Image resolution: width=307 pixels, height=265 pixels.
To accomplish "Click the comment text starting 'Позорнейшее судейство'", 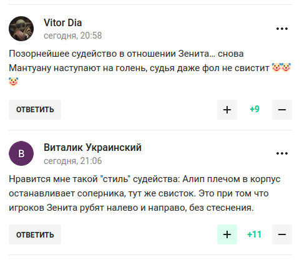I will (x=150, y=68).
